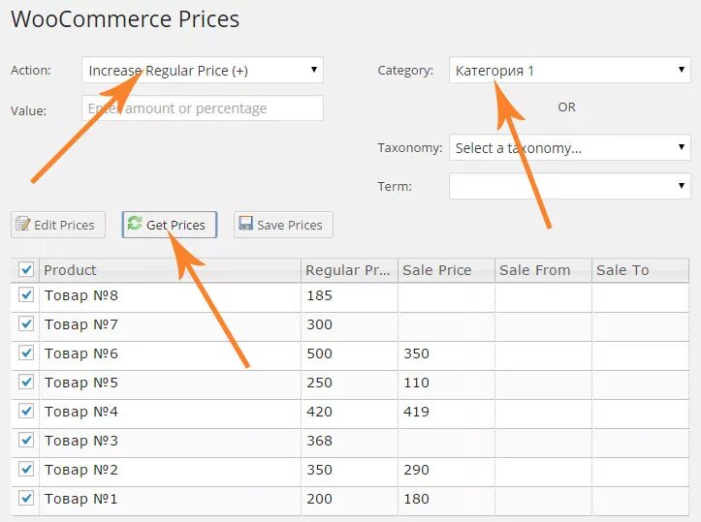Click the Edit Prices button
Screen dimensions: 701x522
pos(58,225)
